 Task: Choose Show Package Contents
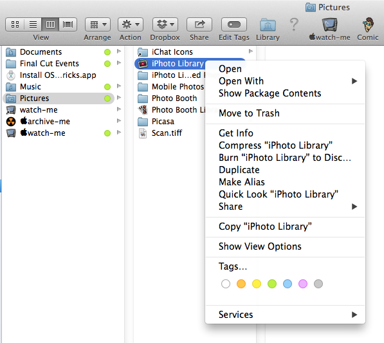286,93
